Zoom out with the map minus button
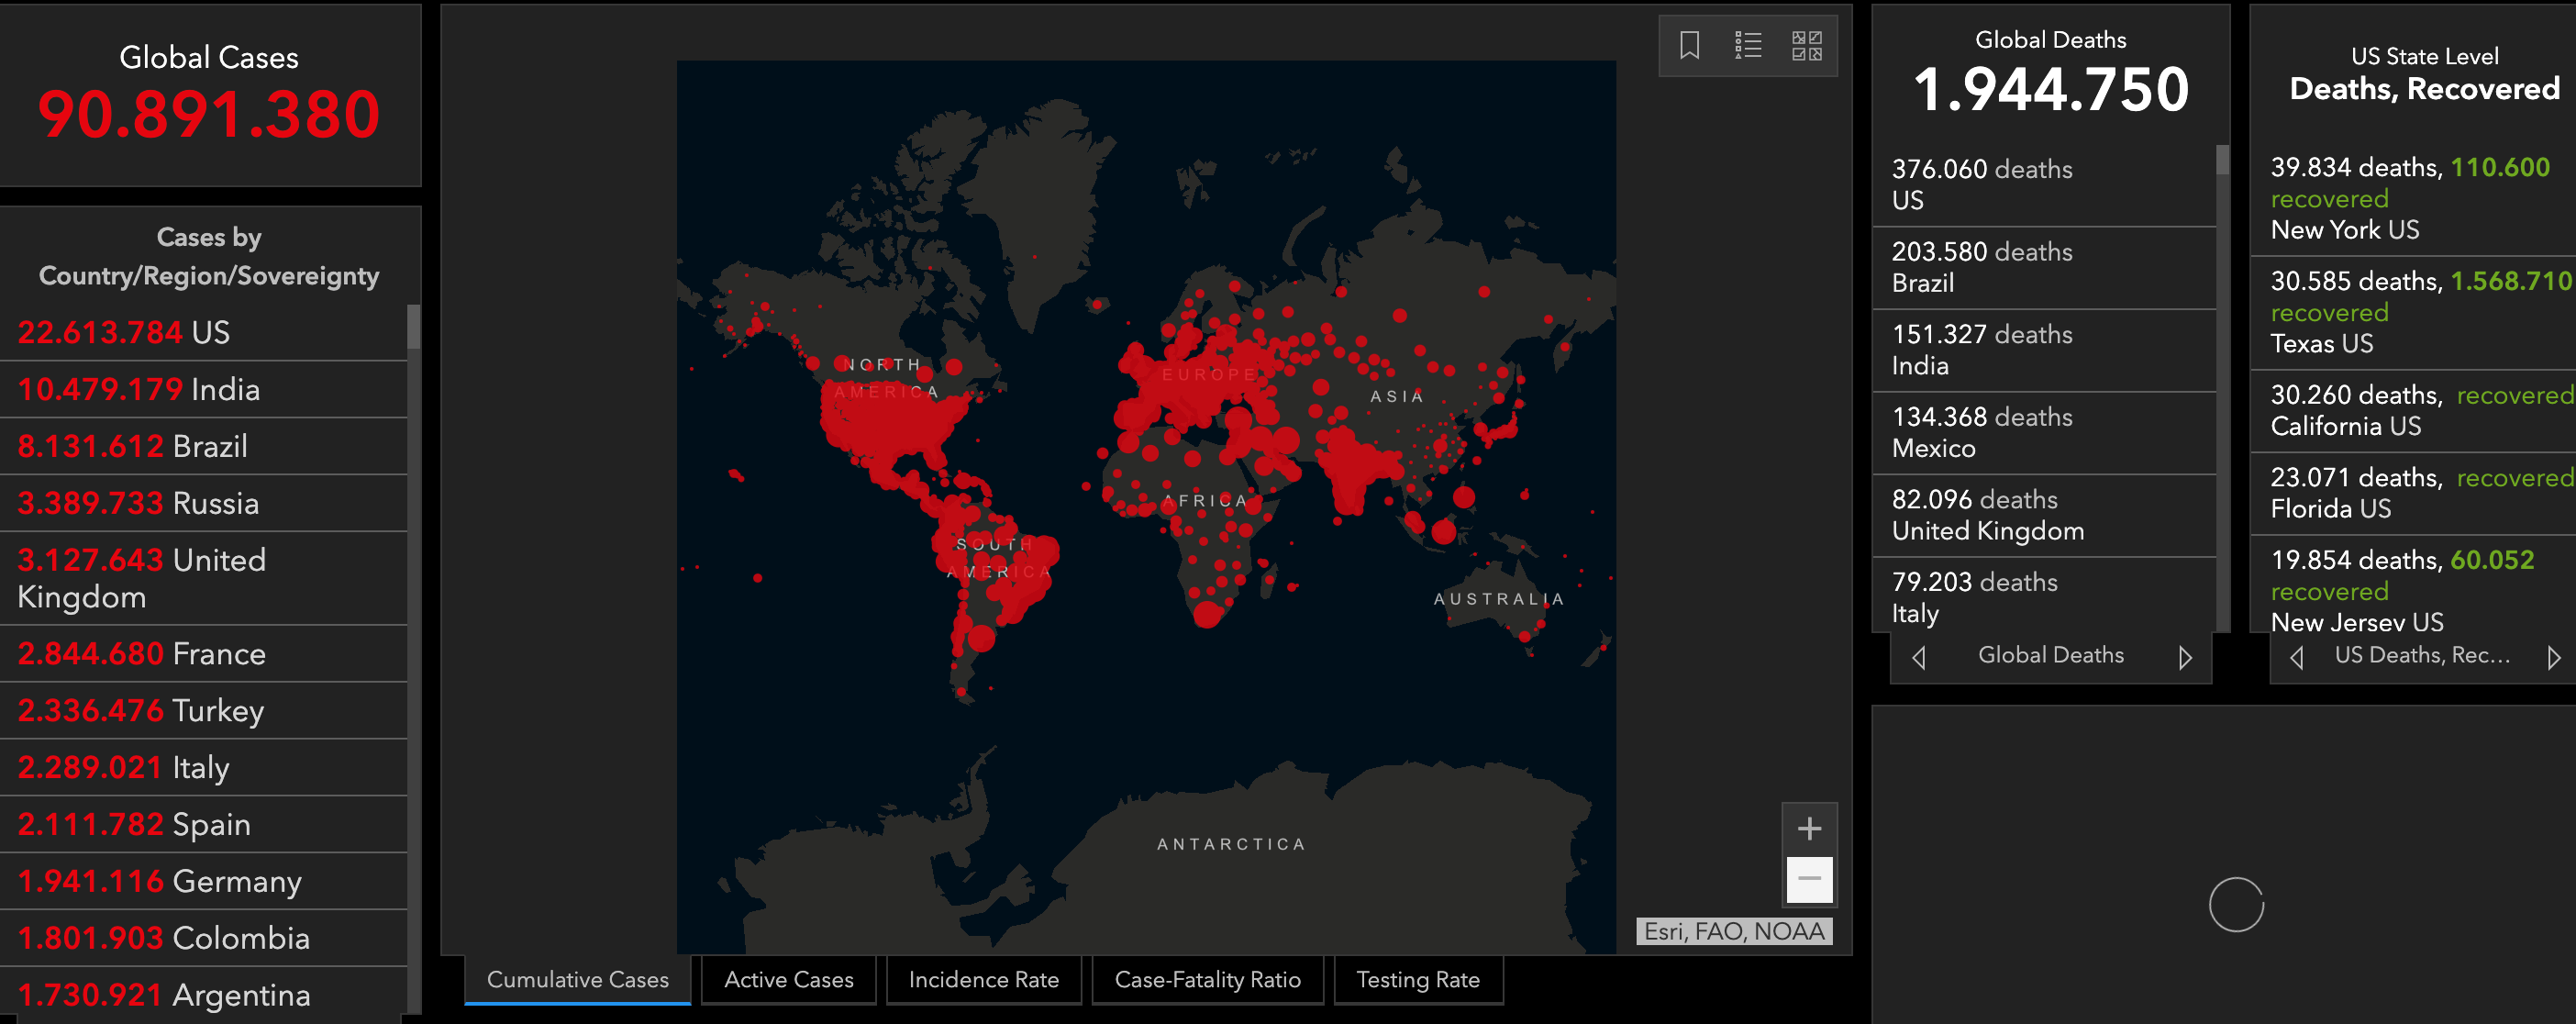 click(x=1809, y=879)
